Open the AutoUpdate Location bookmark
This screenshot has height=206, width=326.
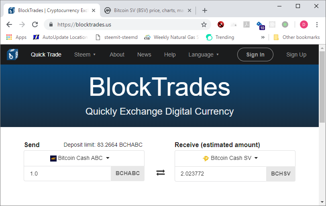click(61, 37)
